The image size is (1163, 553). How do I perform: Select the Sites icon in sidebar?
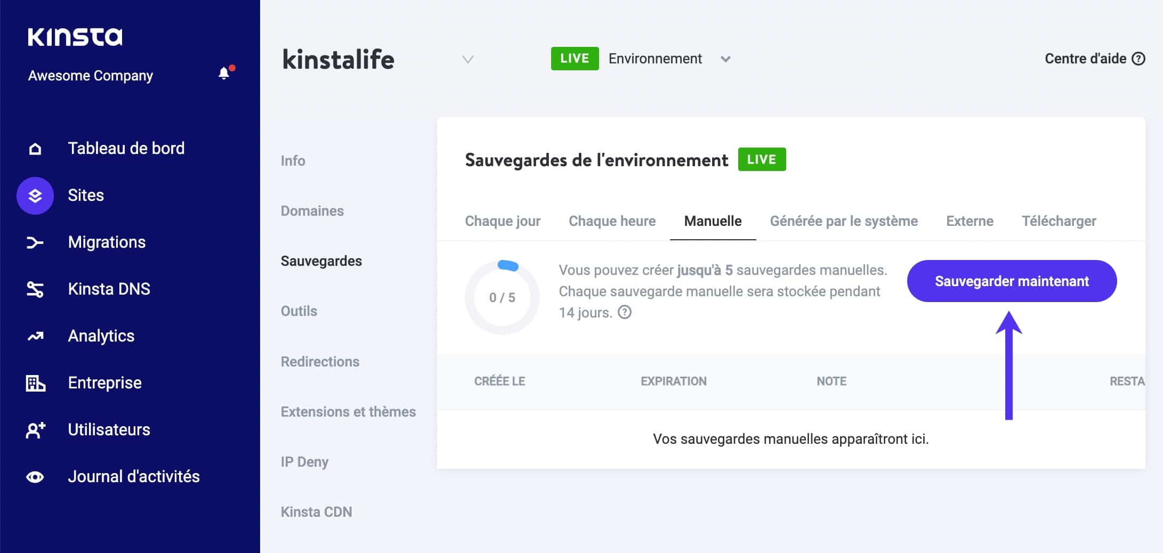[x=35, y=196]
